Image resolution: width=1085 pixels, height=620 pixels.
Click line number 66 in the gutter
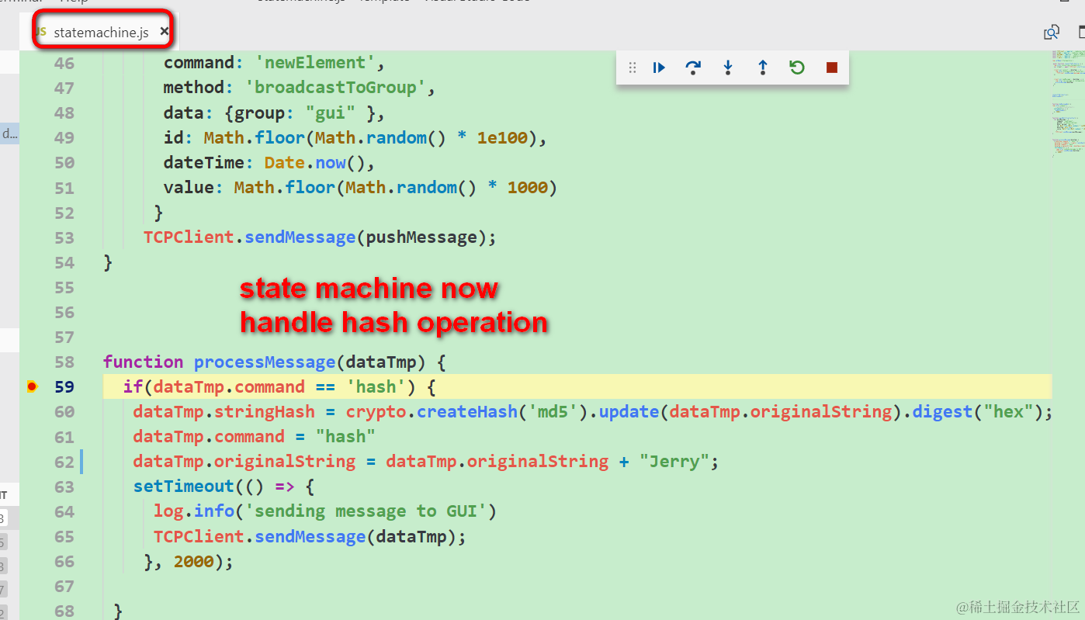[64, 561]
